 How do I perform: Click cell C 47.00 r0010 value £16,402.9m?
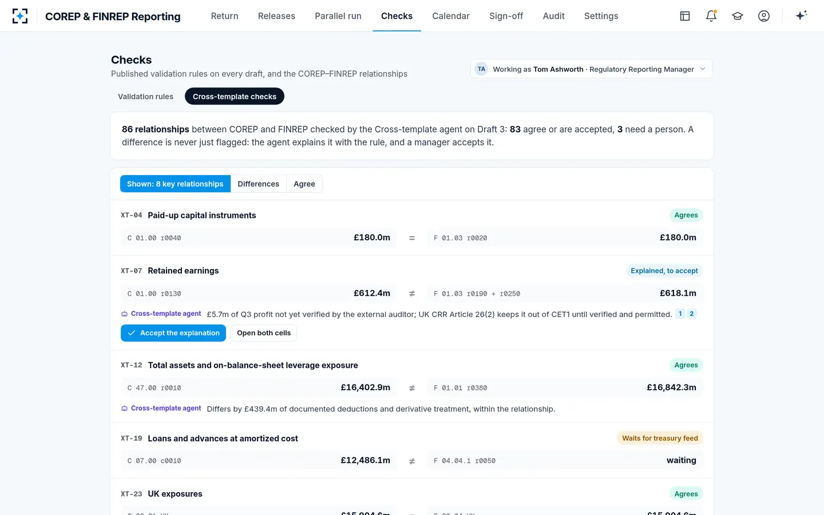pyautogui.click(x=258, y=387)
